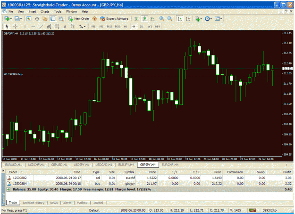Toggle the Data Window
Screen dimensions: 295x214
(x=37, y=18)
